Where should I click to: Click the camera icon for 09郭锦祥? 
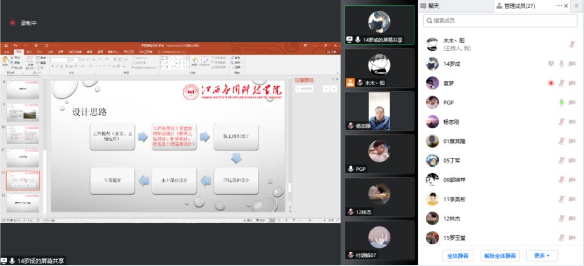[x=572, y=179]
